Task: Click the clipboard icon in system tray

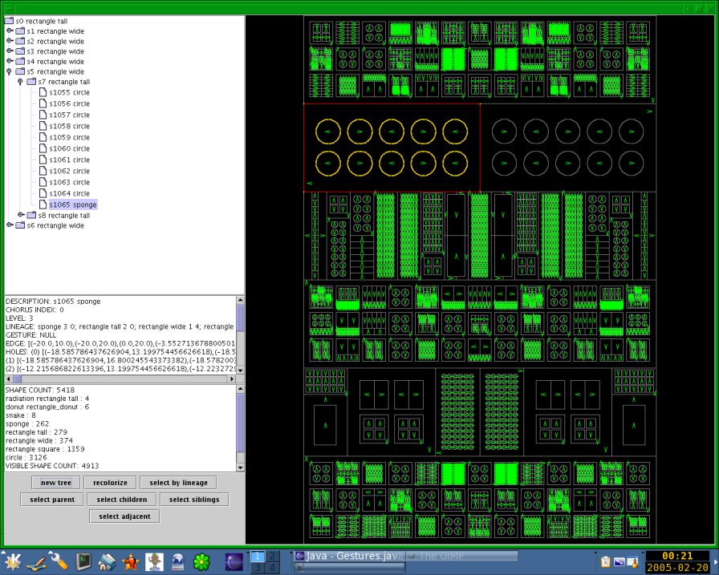Action: click(606, 561)
